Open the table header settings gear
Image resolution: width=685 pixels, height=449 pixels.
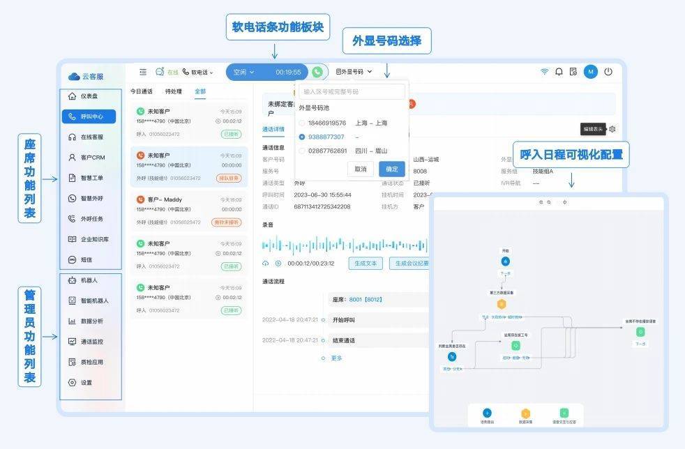[612, 129]
